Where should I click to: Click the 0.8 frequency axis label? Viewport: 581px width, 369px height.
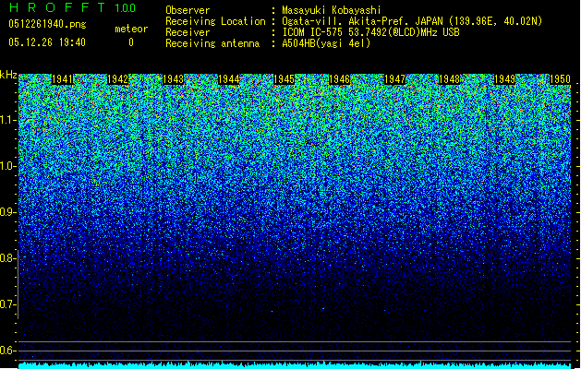(x=8, y=258)
